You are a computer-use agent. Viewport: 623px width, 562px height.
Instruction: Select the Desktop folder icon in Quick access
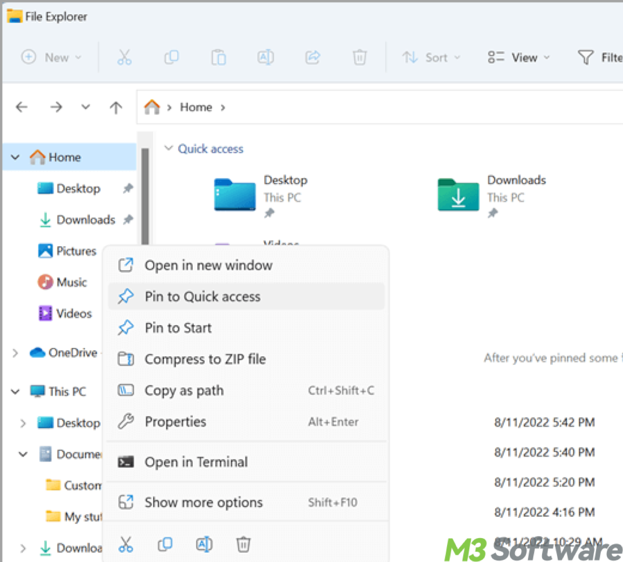click(x=235, y=195)
